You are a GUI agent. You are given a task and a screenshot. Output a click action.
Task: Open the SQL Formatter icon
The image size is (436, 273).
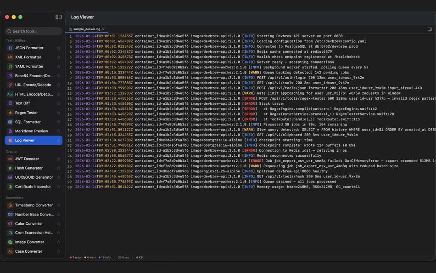click(x=10, y=122)
